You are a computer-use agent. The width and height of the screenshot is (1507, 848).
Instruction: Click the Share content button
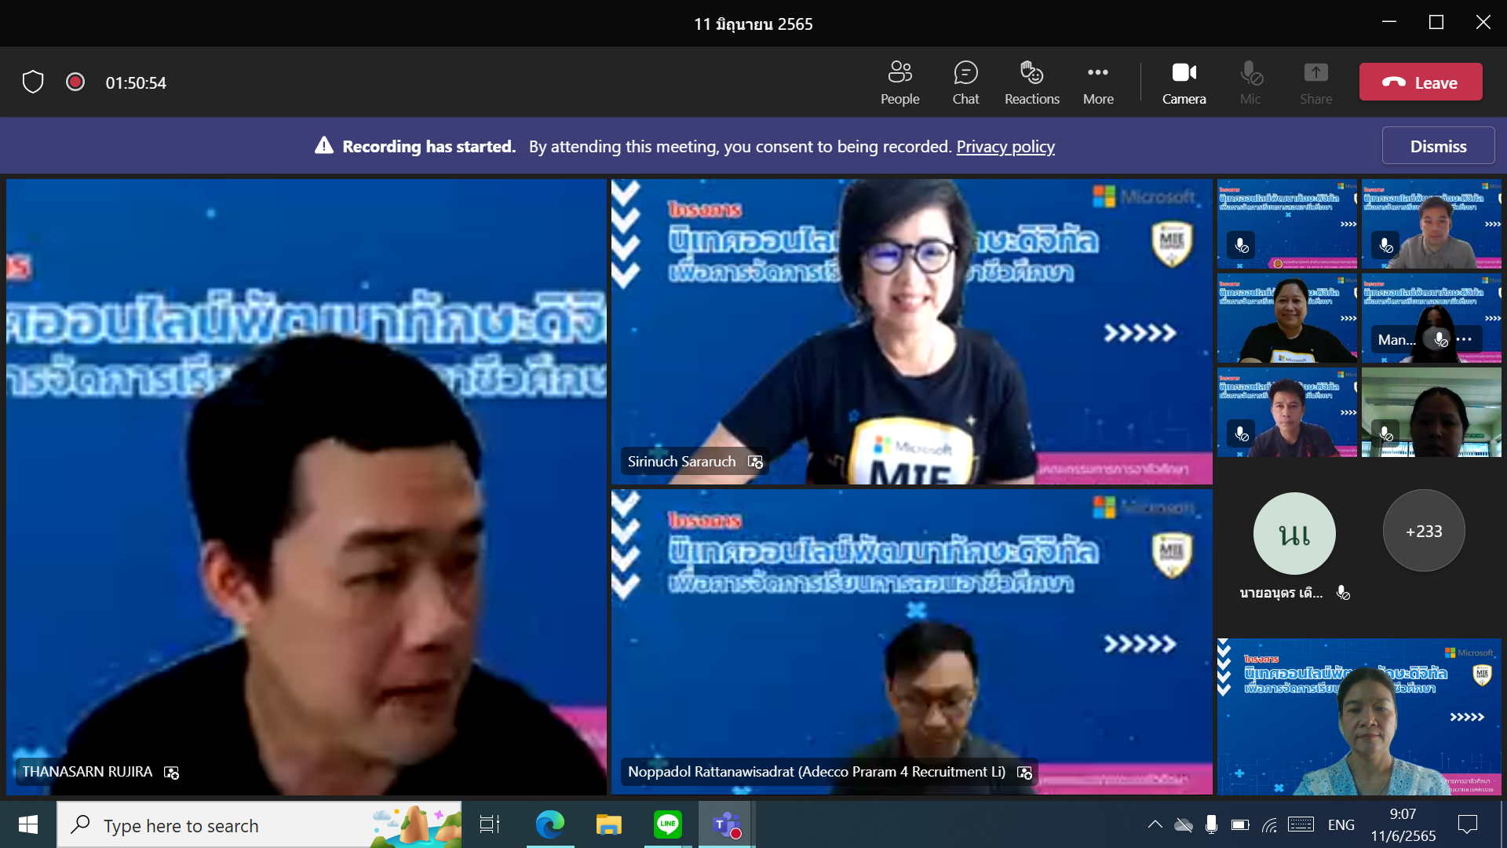1315,82
